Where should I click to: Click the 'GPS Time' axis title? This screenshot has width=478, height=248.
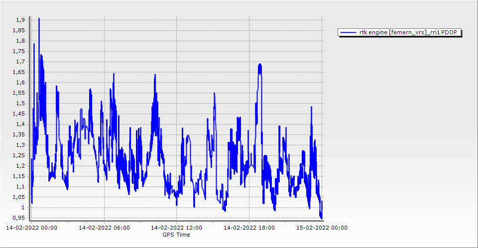tap(176, 235)
